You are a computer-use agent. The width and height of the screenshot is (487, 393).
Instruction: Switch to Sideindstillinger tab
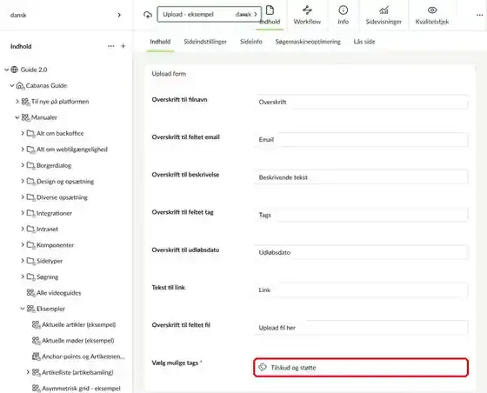(x=205, y=42)
